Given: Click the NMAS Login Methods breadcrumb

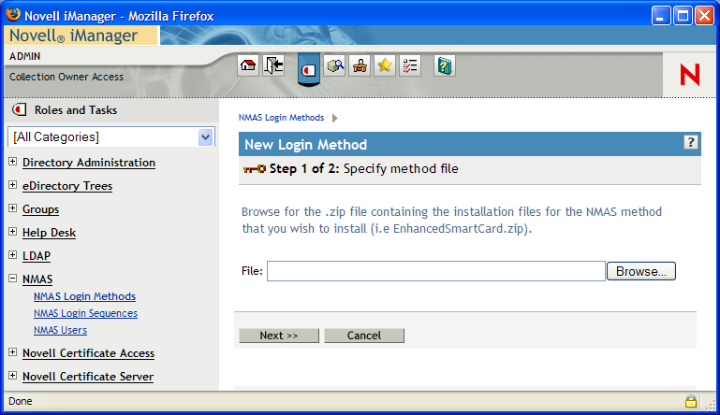Looking at the screenshot, I should pos(281,118).
